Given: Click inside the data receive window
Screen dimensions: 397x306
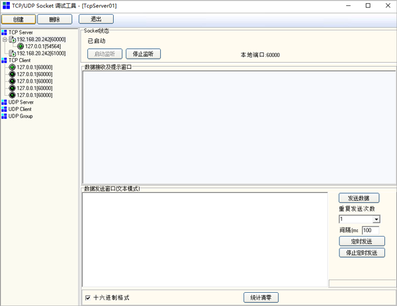Looking at the screenshot, I should tap(240, 127).
